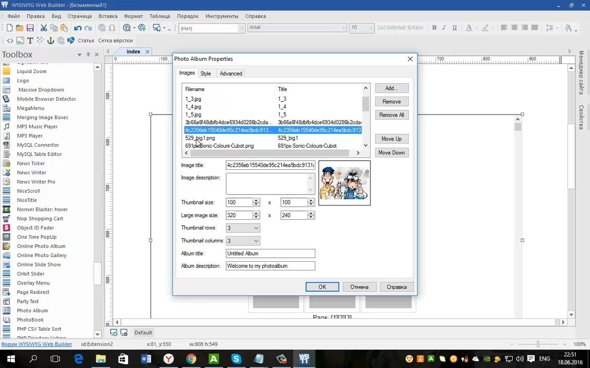
Task: Undo the last action
Action: click(77, 28)
